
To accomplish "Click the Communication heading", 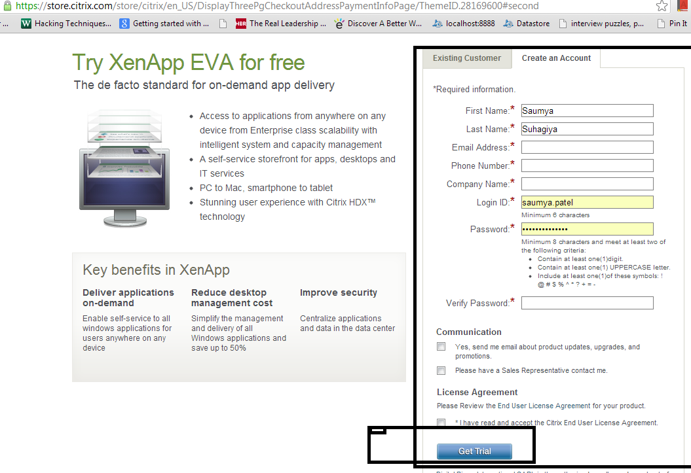I will click(469, 332).
